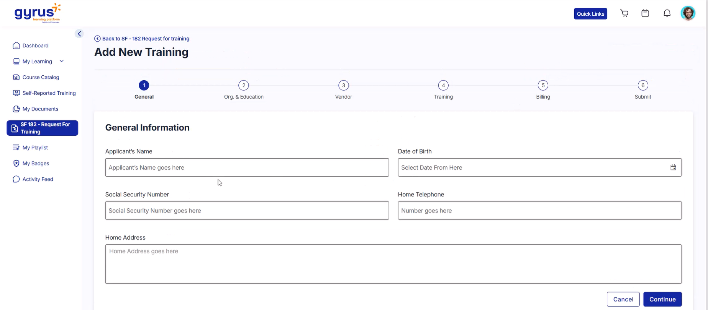Focus the Home Address text area
The height and width of the screenshot is (310, 708).
pyautogui.click(x=393, y=264)
